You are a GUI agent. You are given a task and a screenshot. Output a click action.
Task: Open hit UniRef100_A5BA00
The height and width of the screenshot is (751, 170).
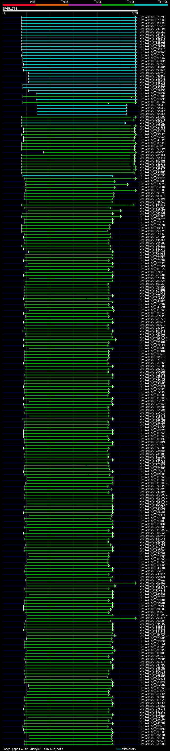(152, 23)
